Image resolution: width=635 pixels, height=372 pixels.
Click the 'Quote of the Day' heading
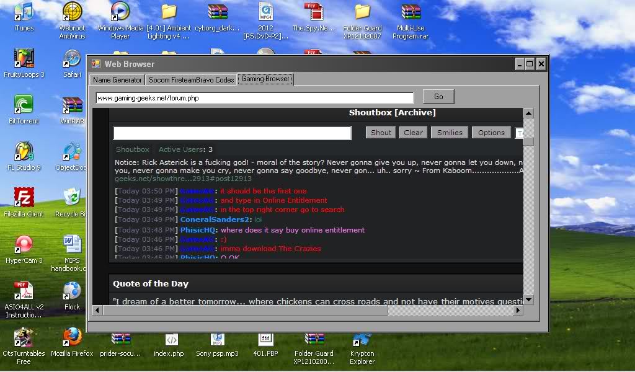151,284
